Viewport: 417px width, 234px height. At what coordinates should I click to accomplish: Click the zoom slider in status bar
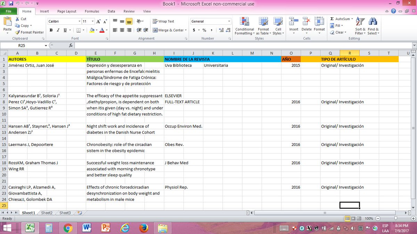pyautogui.click(x=395, y=218)
